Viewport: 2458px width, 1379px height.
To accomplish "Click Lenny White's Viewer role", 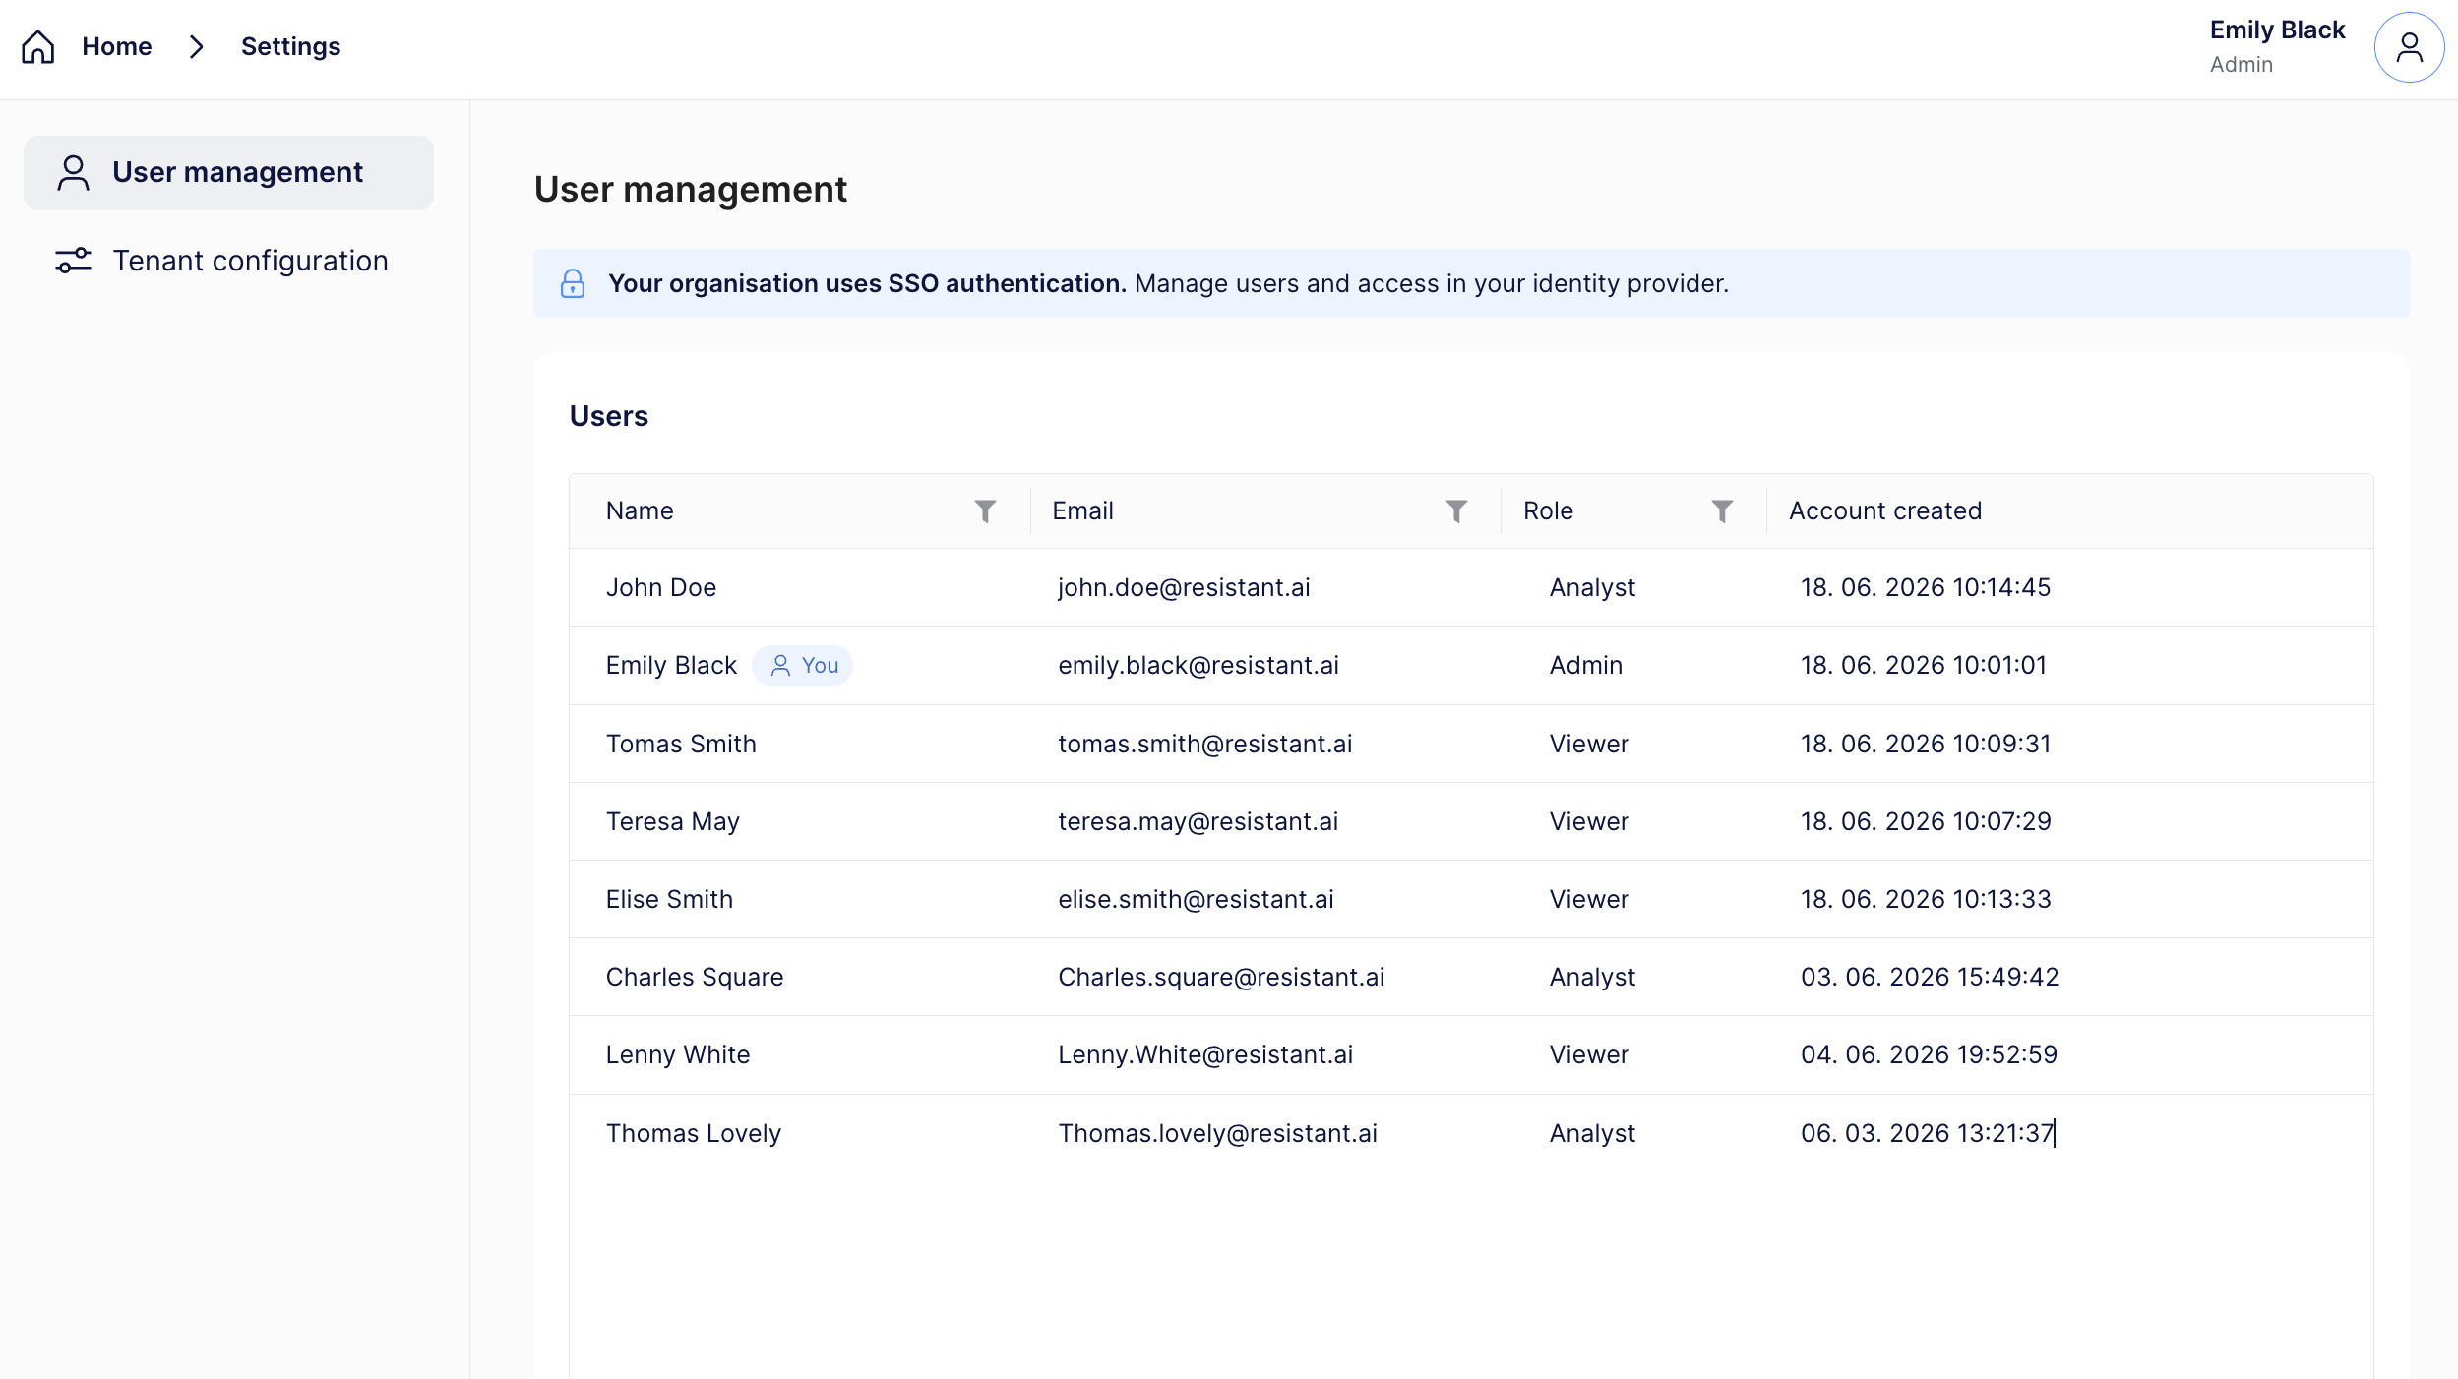I will pyautogui.click(x=1589, y=1055).
